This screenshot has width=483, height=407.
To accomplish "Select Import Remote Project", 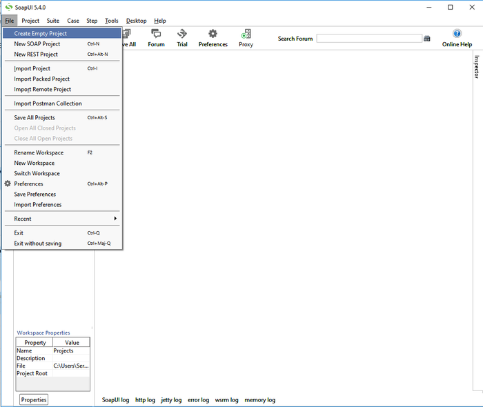I will click(x=62, y=89).
